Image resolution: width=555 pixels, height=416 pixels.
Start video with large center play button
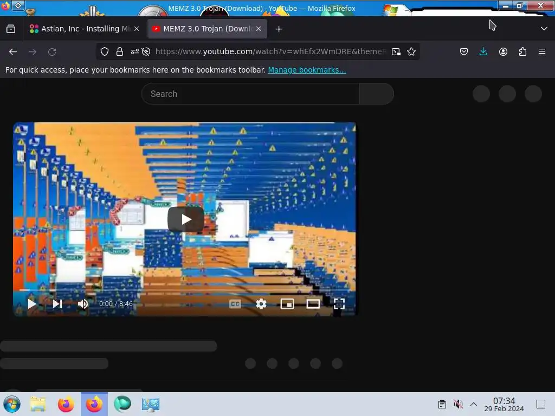pos(186,219)
